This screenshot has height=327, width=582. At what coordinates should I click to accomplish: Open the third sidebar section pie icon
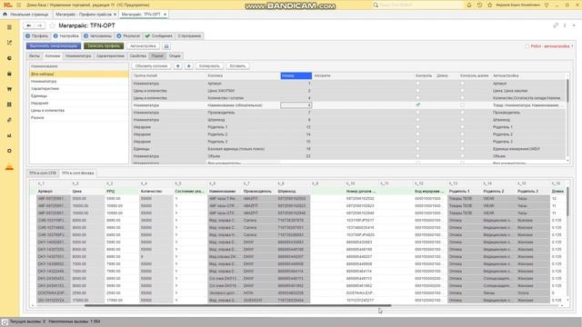[10, 58]
